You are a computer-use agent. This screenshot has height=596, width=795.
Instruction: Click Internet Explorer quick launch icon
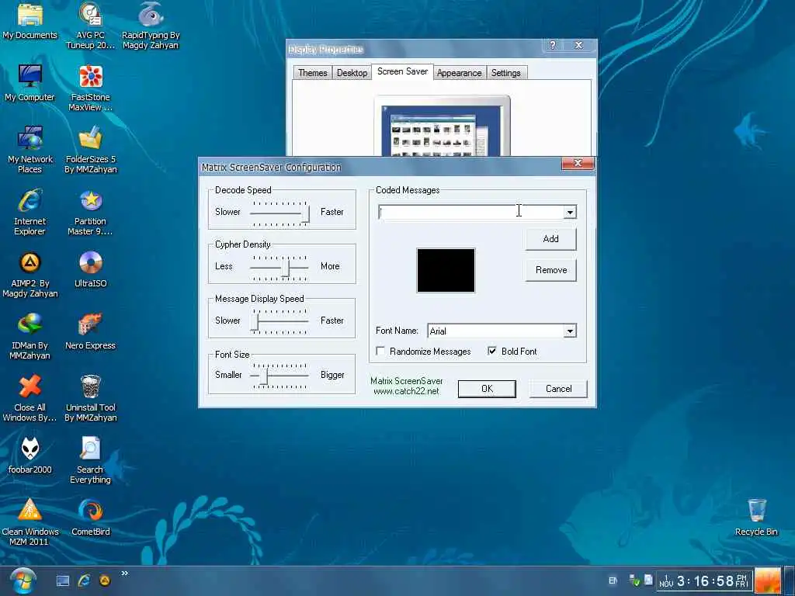point(84,580)
